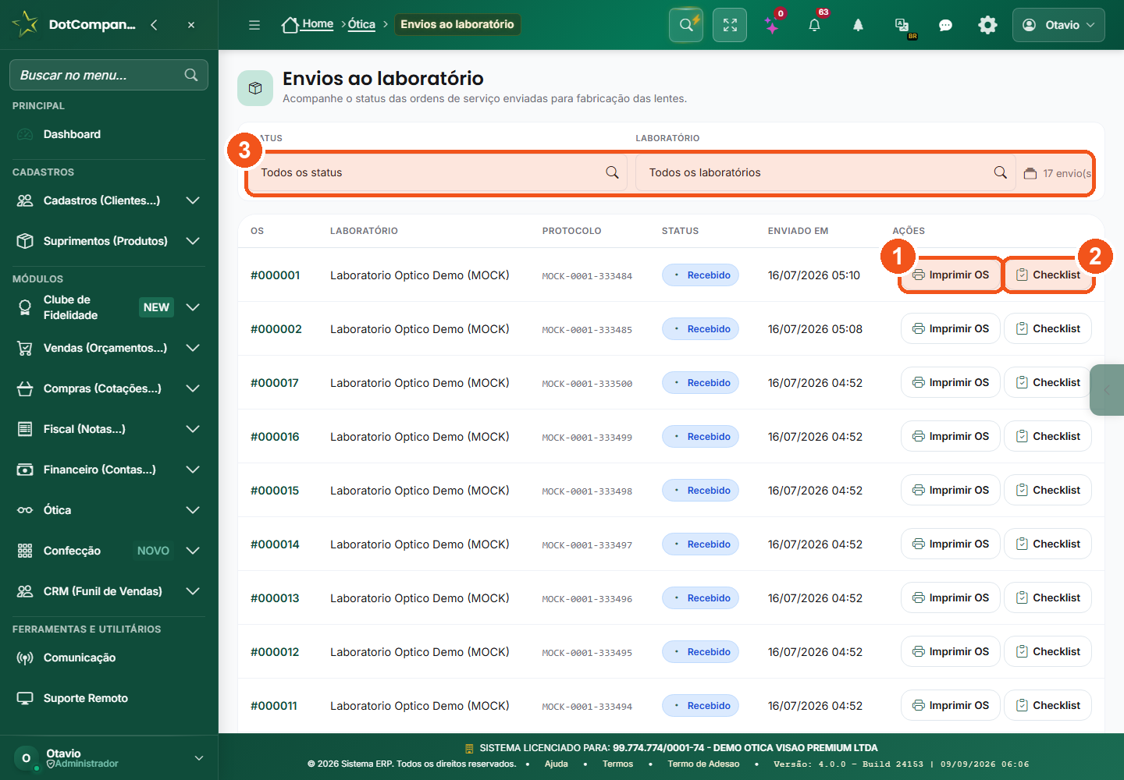Open the Todos os laboratórios filter dropdown
This screenshot has width=1124, height=780.
(x=826, y=172)
